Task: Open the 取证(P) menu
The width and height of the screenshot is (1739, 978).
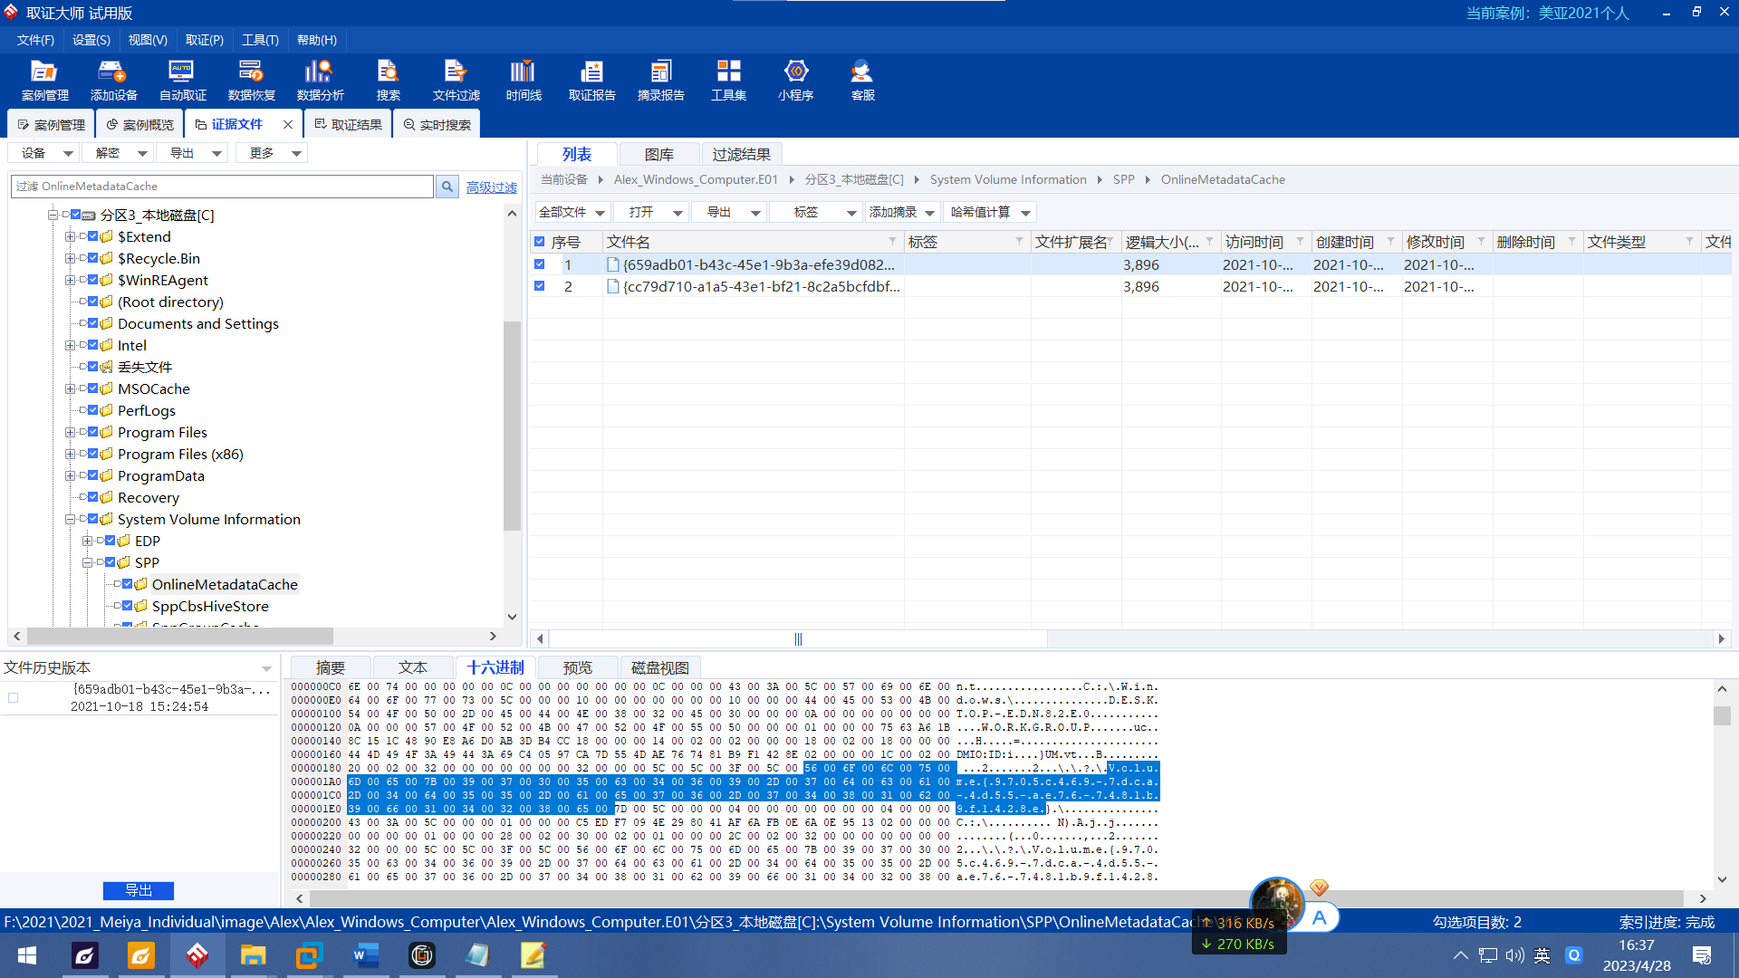Action: click(x=204, y=40)
